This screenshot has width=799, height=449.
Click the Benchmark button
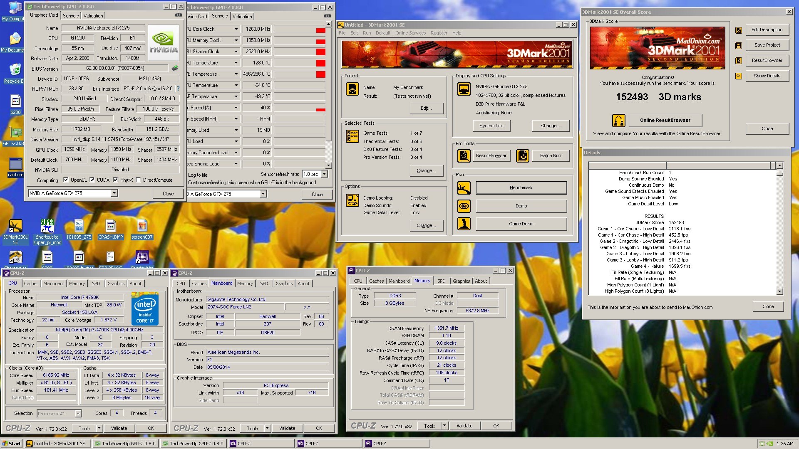tap(521, 188)
